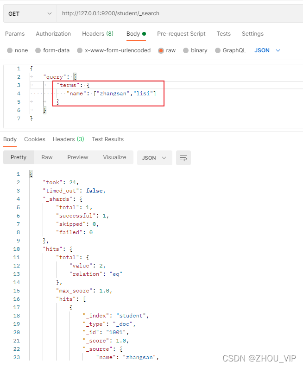
Task: Switch to Preview response view
Action: [78, 157]
